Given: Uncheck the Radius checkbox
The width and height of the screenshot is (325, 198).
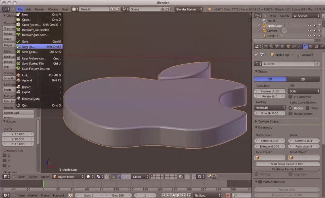Looking at the screenshot, I should [x=290, y=108].
